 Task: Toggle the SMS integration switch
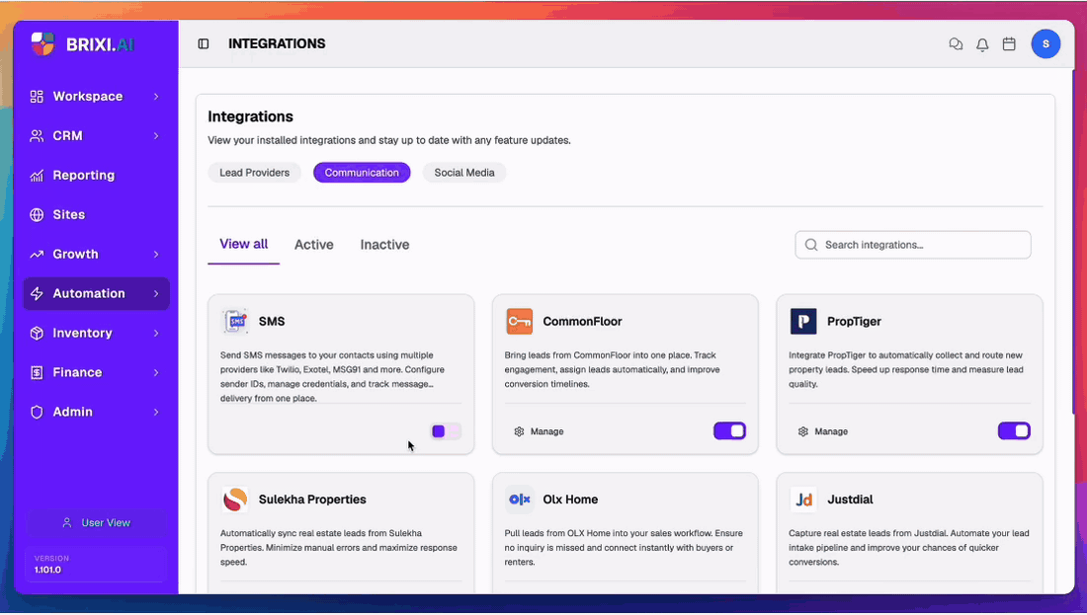coord(446,431)
